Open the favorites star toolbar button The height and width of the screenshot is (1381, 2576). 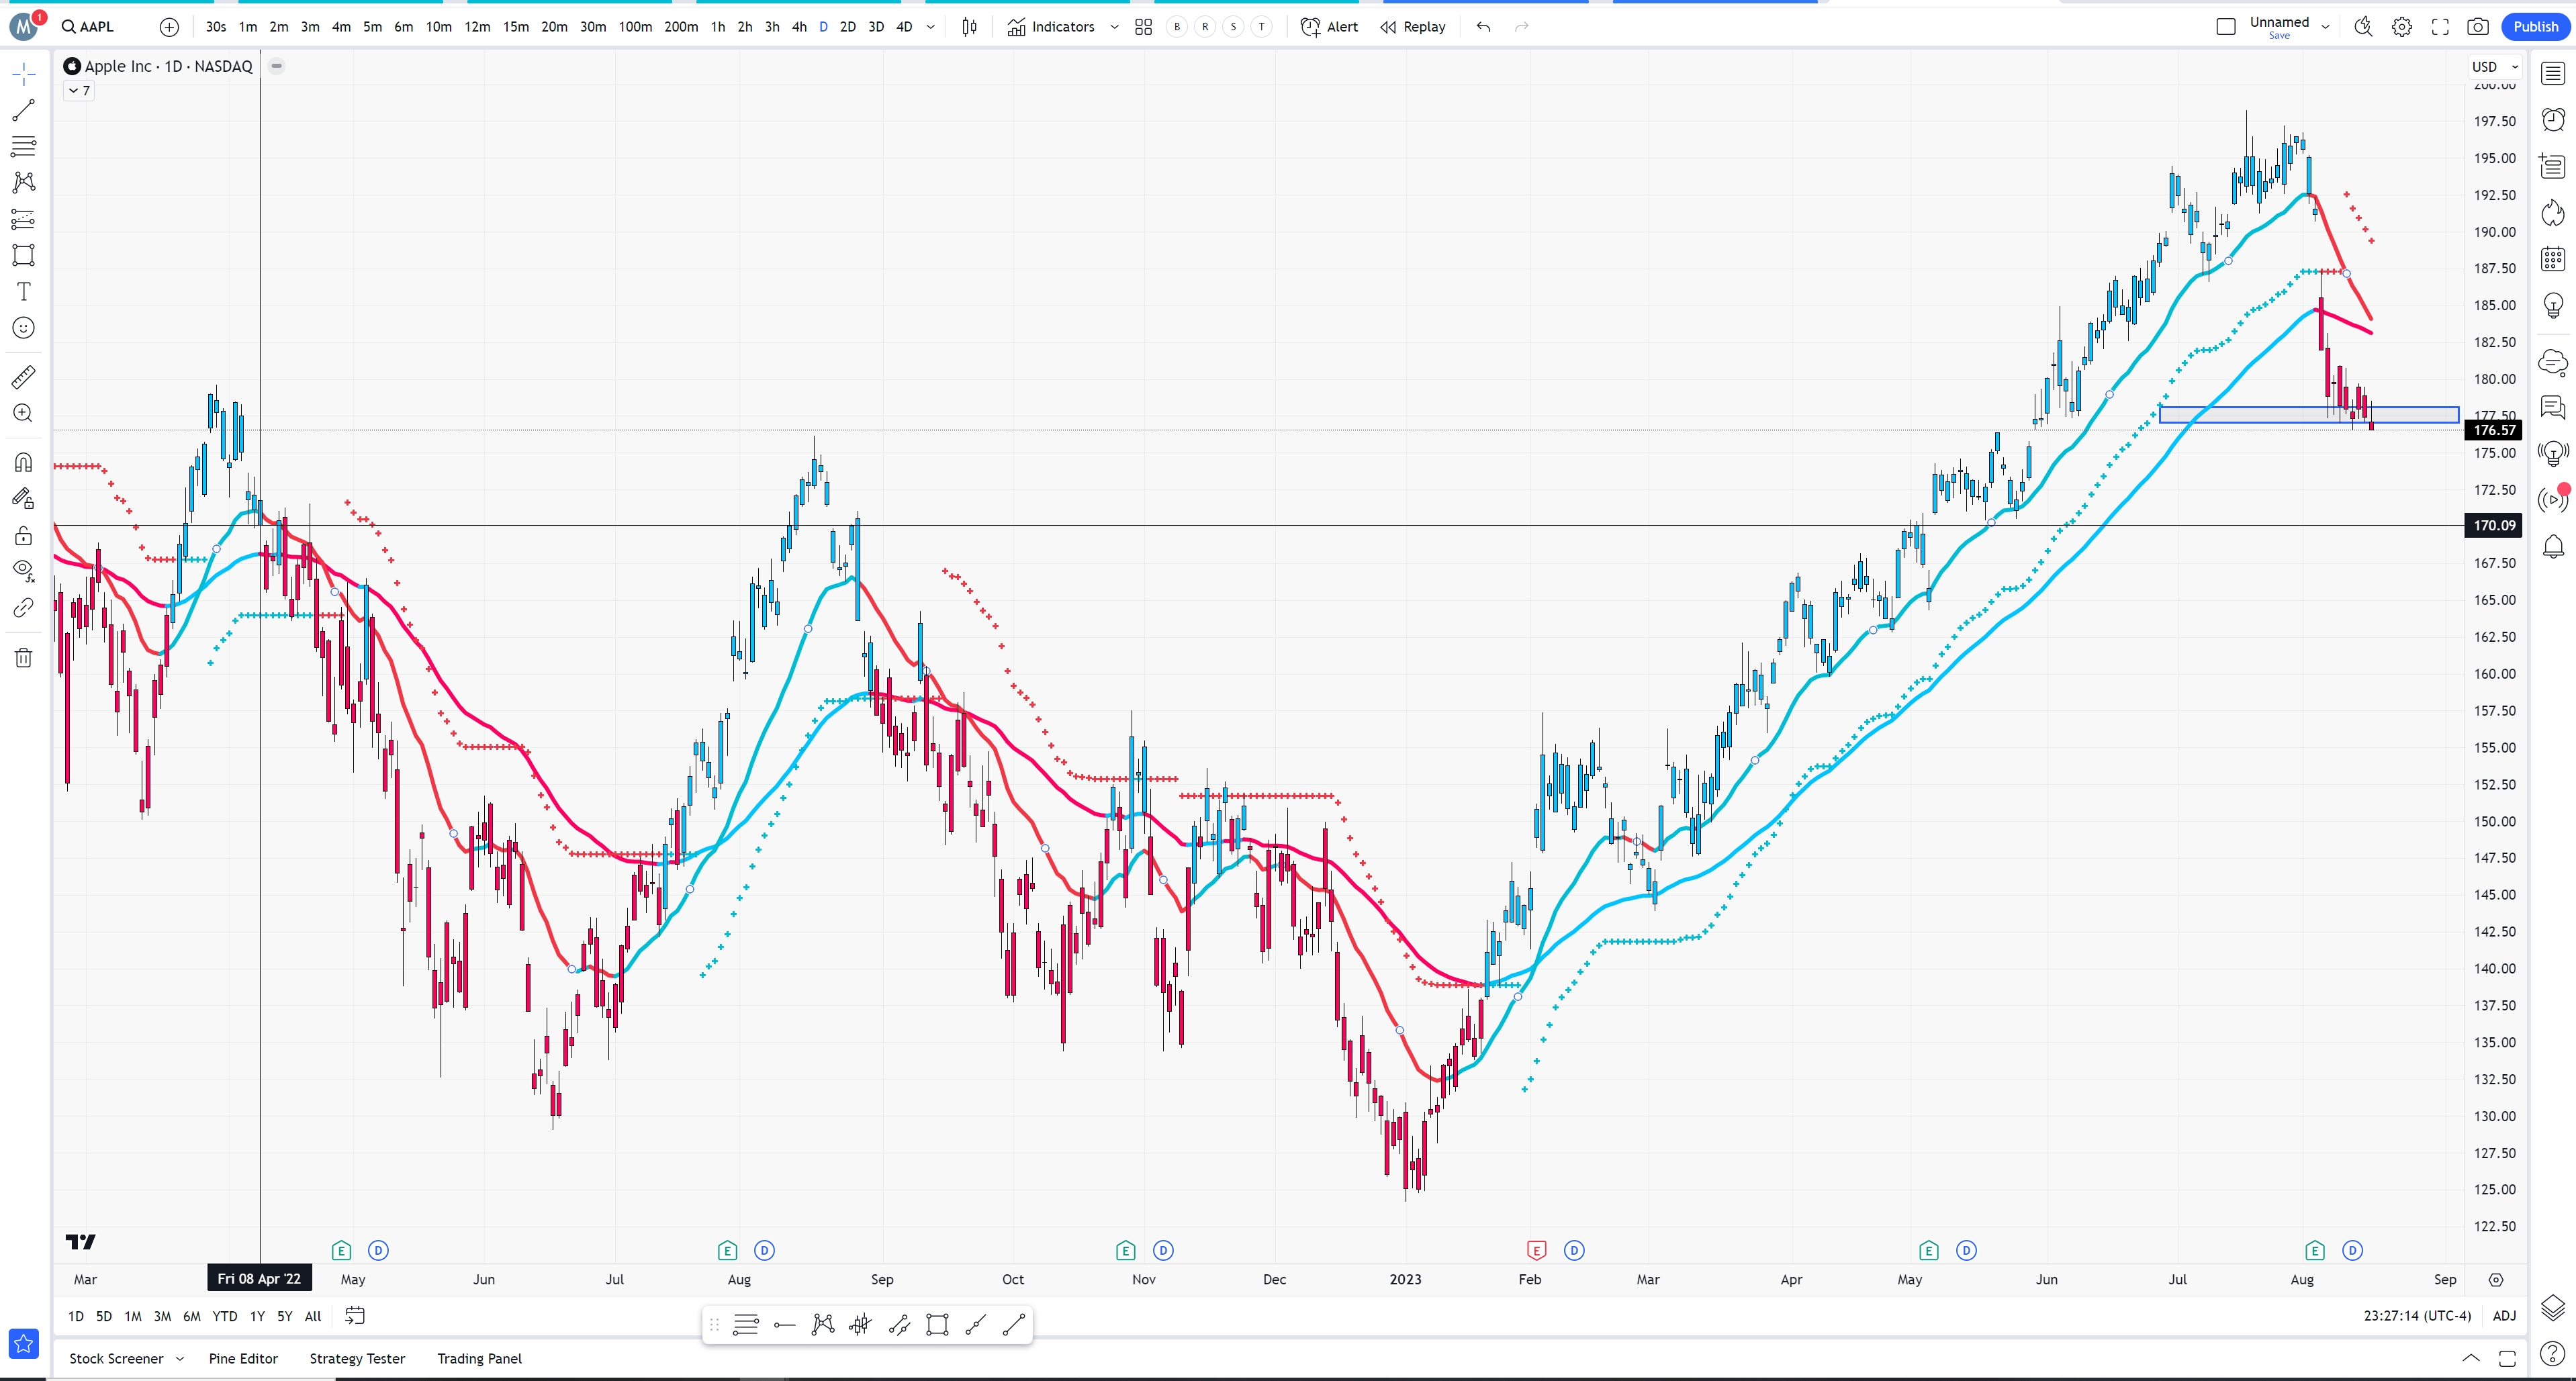(x=24, y=1343)
